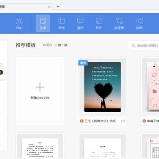Switch to the 表格 spreadsheet tab

coord(61,23)
